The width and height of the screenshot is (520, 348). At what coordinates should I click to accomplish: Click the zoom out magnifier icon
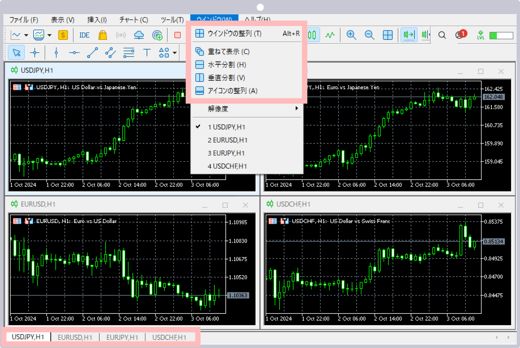pos(369,35)
